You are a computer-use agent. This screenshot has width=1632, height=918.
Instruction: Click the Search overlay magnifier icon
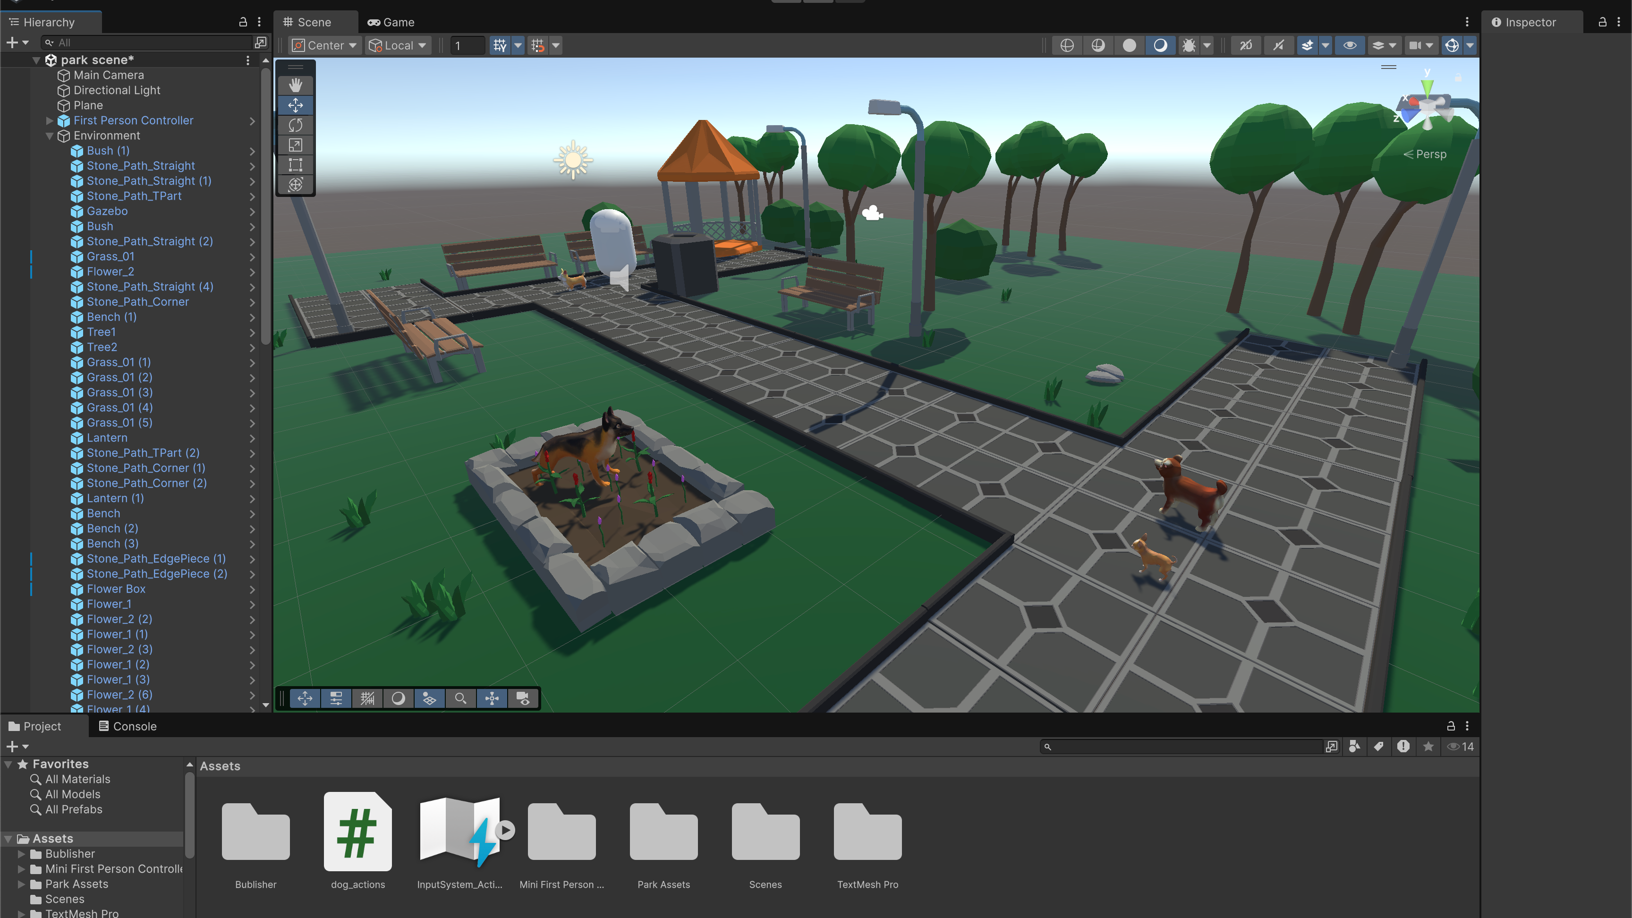coord(460,698)
